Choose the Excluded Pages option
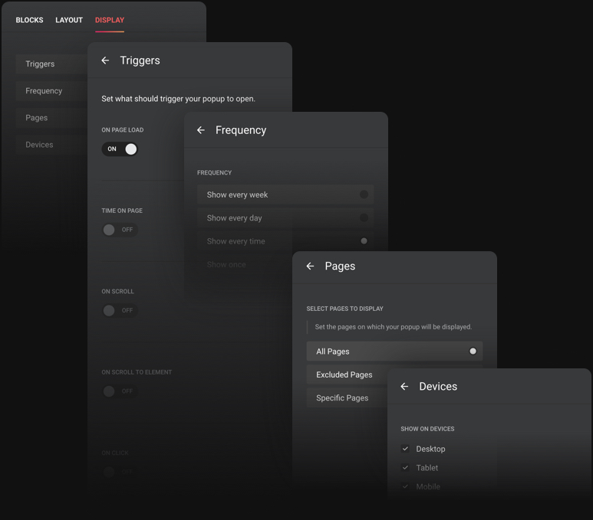The image size is (593, 520). point(345,375)
